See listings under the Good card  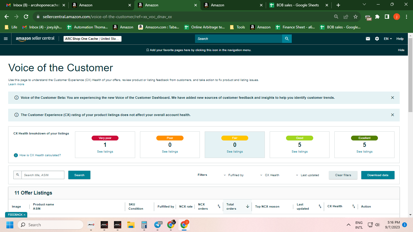click(x=300, y=152)
